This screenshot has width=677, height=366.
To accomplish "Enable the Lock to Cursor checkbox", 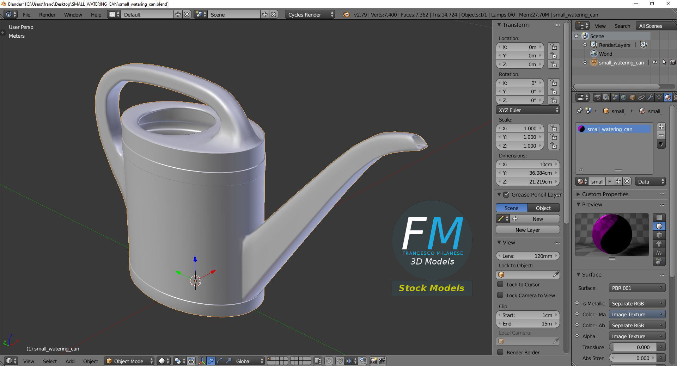I will tap(500, 284).
